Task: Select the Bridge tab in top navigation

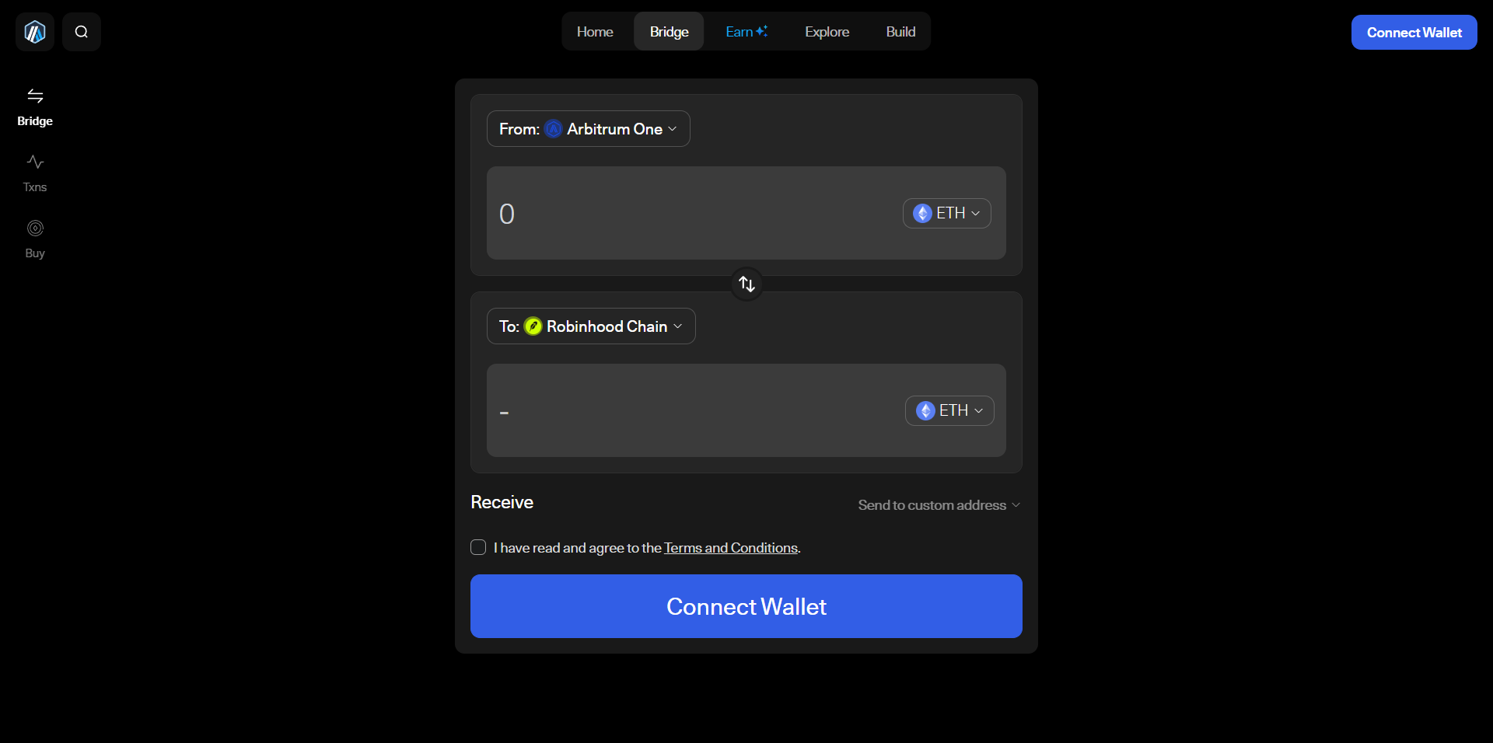Action: pyautogui.click(x=669, y=32)
